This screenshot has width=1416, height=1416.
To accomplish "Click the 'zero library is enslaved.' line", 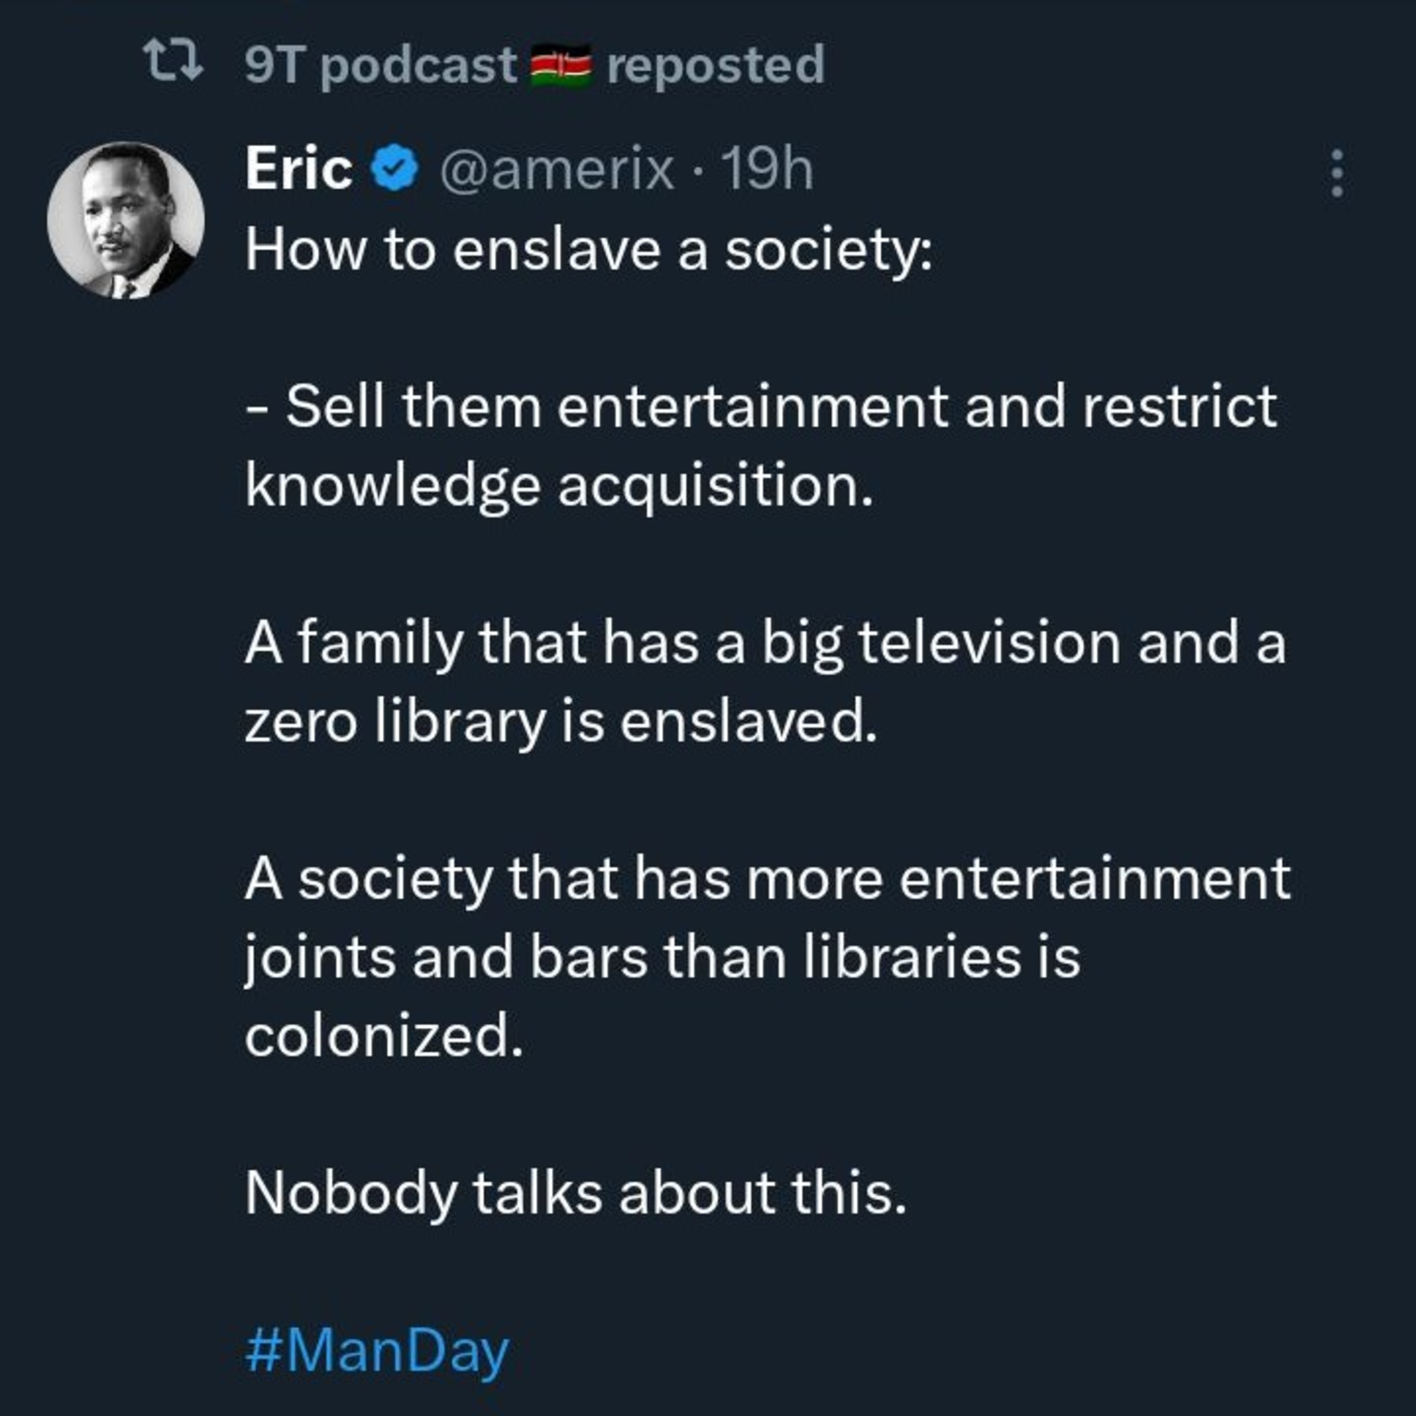I will tap(561, 722).
